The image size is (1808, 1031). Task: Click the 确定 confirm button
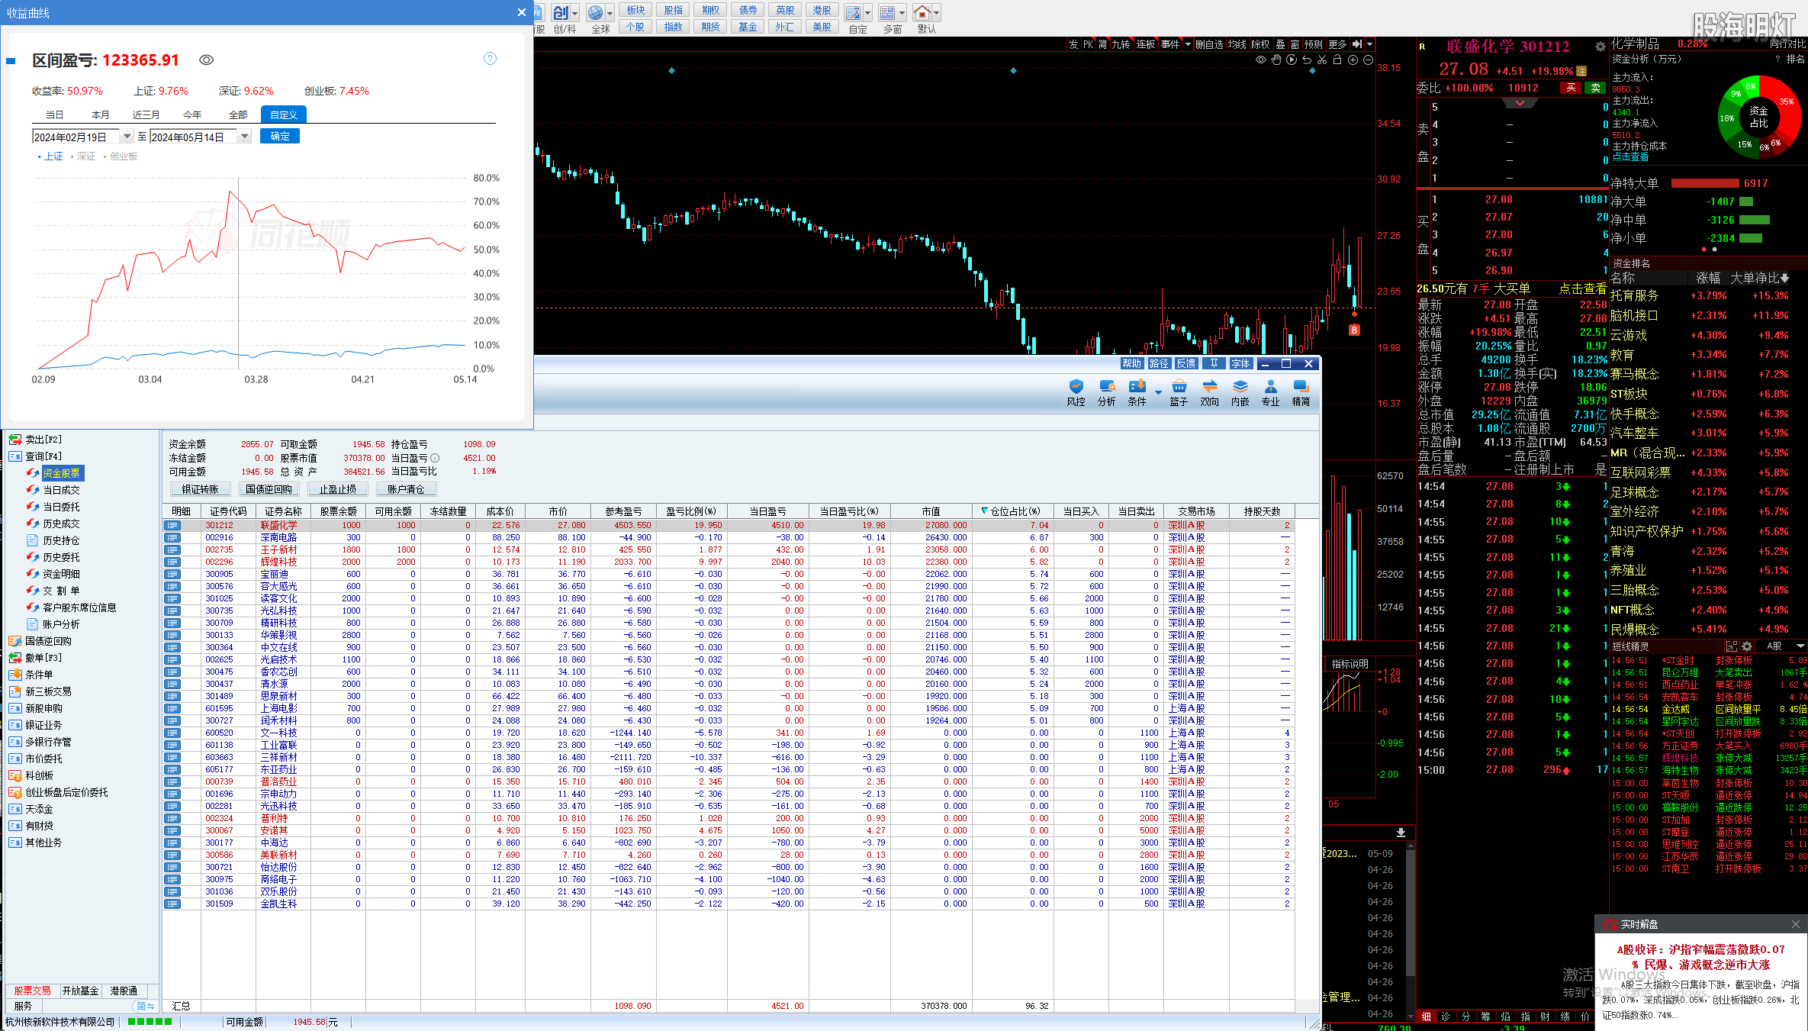point(280,137)
